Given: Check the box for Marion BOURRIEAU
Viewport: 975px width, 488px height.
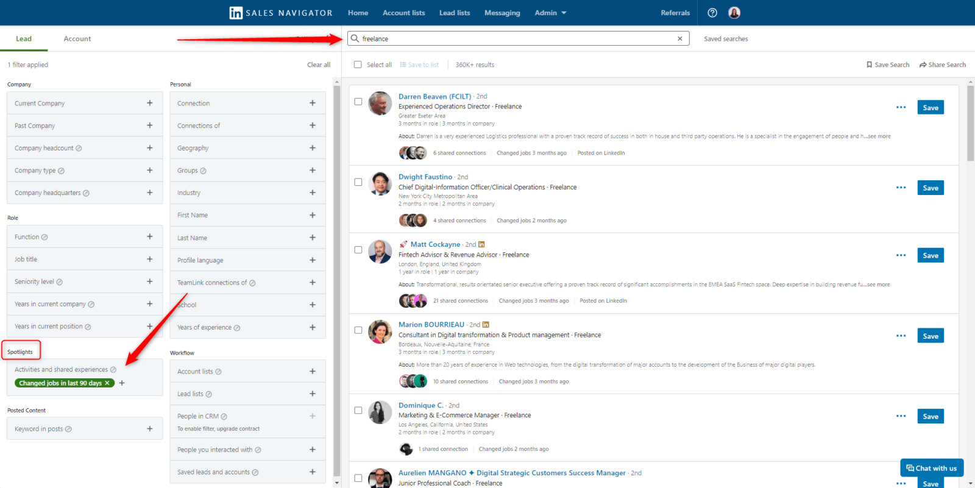Looking at the screenshot, I should [x=358, y=330].
